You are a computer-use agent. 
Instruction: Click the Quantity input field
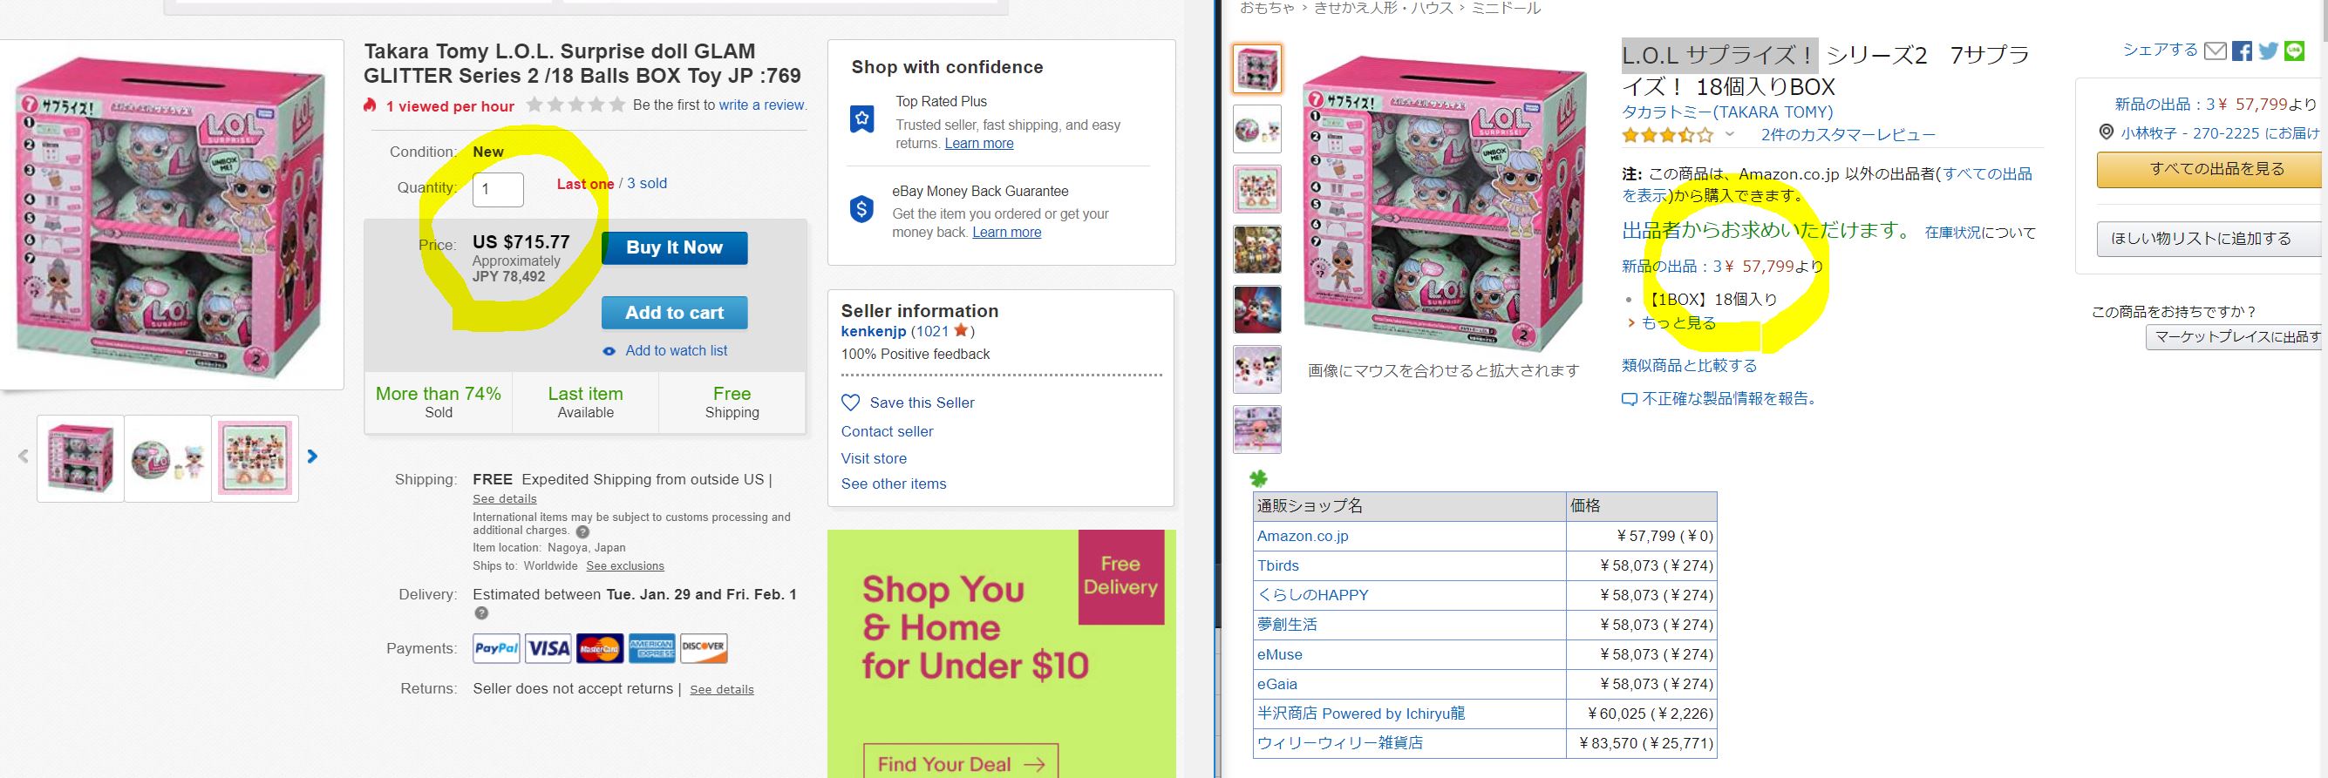[x=498, y=190]
